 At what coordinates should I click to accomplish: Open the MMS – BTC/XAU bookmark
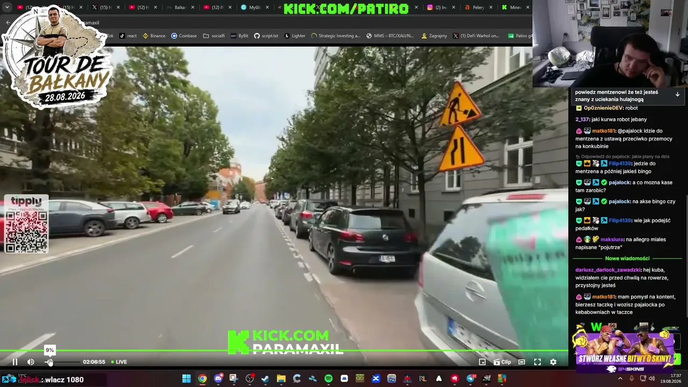390,36
